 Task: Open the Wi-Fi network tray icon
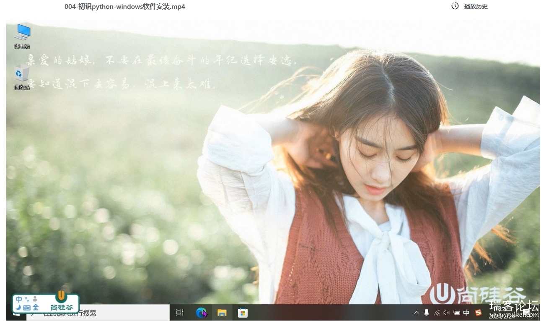[437, 313]
